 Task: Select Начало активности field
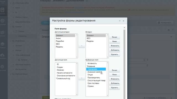(x=65, y=73)
